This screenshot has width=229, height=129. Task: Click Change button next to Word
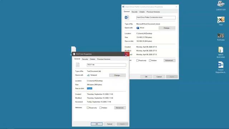pos(167,28)
